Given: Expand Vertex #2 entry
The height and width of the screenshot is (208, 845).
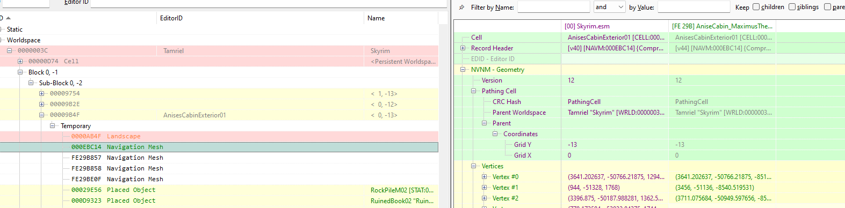Looking at the screenshot, I should pyautogui.click(x=485, y=198).
